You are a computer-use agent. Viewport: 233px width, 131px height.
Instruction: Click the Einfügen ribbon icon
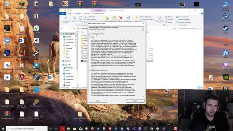pos(81,18)
